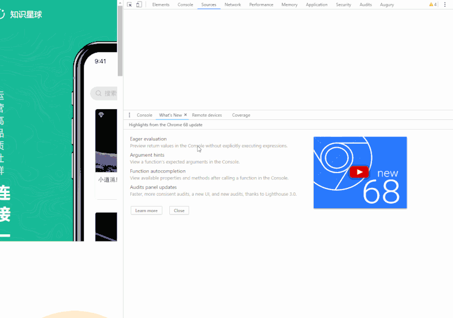Open the Coverage drawer tab
The height and width of the screenshot is (318, 453).
point(241,115)
